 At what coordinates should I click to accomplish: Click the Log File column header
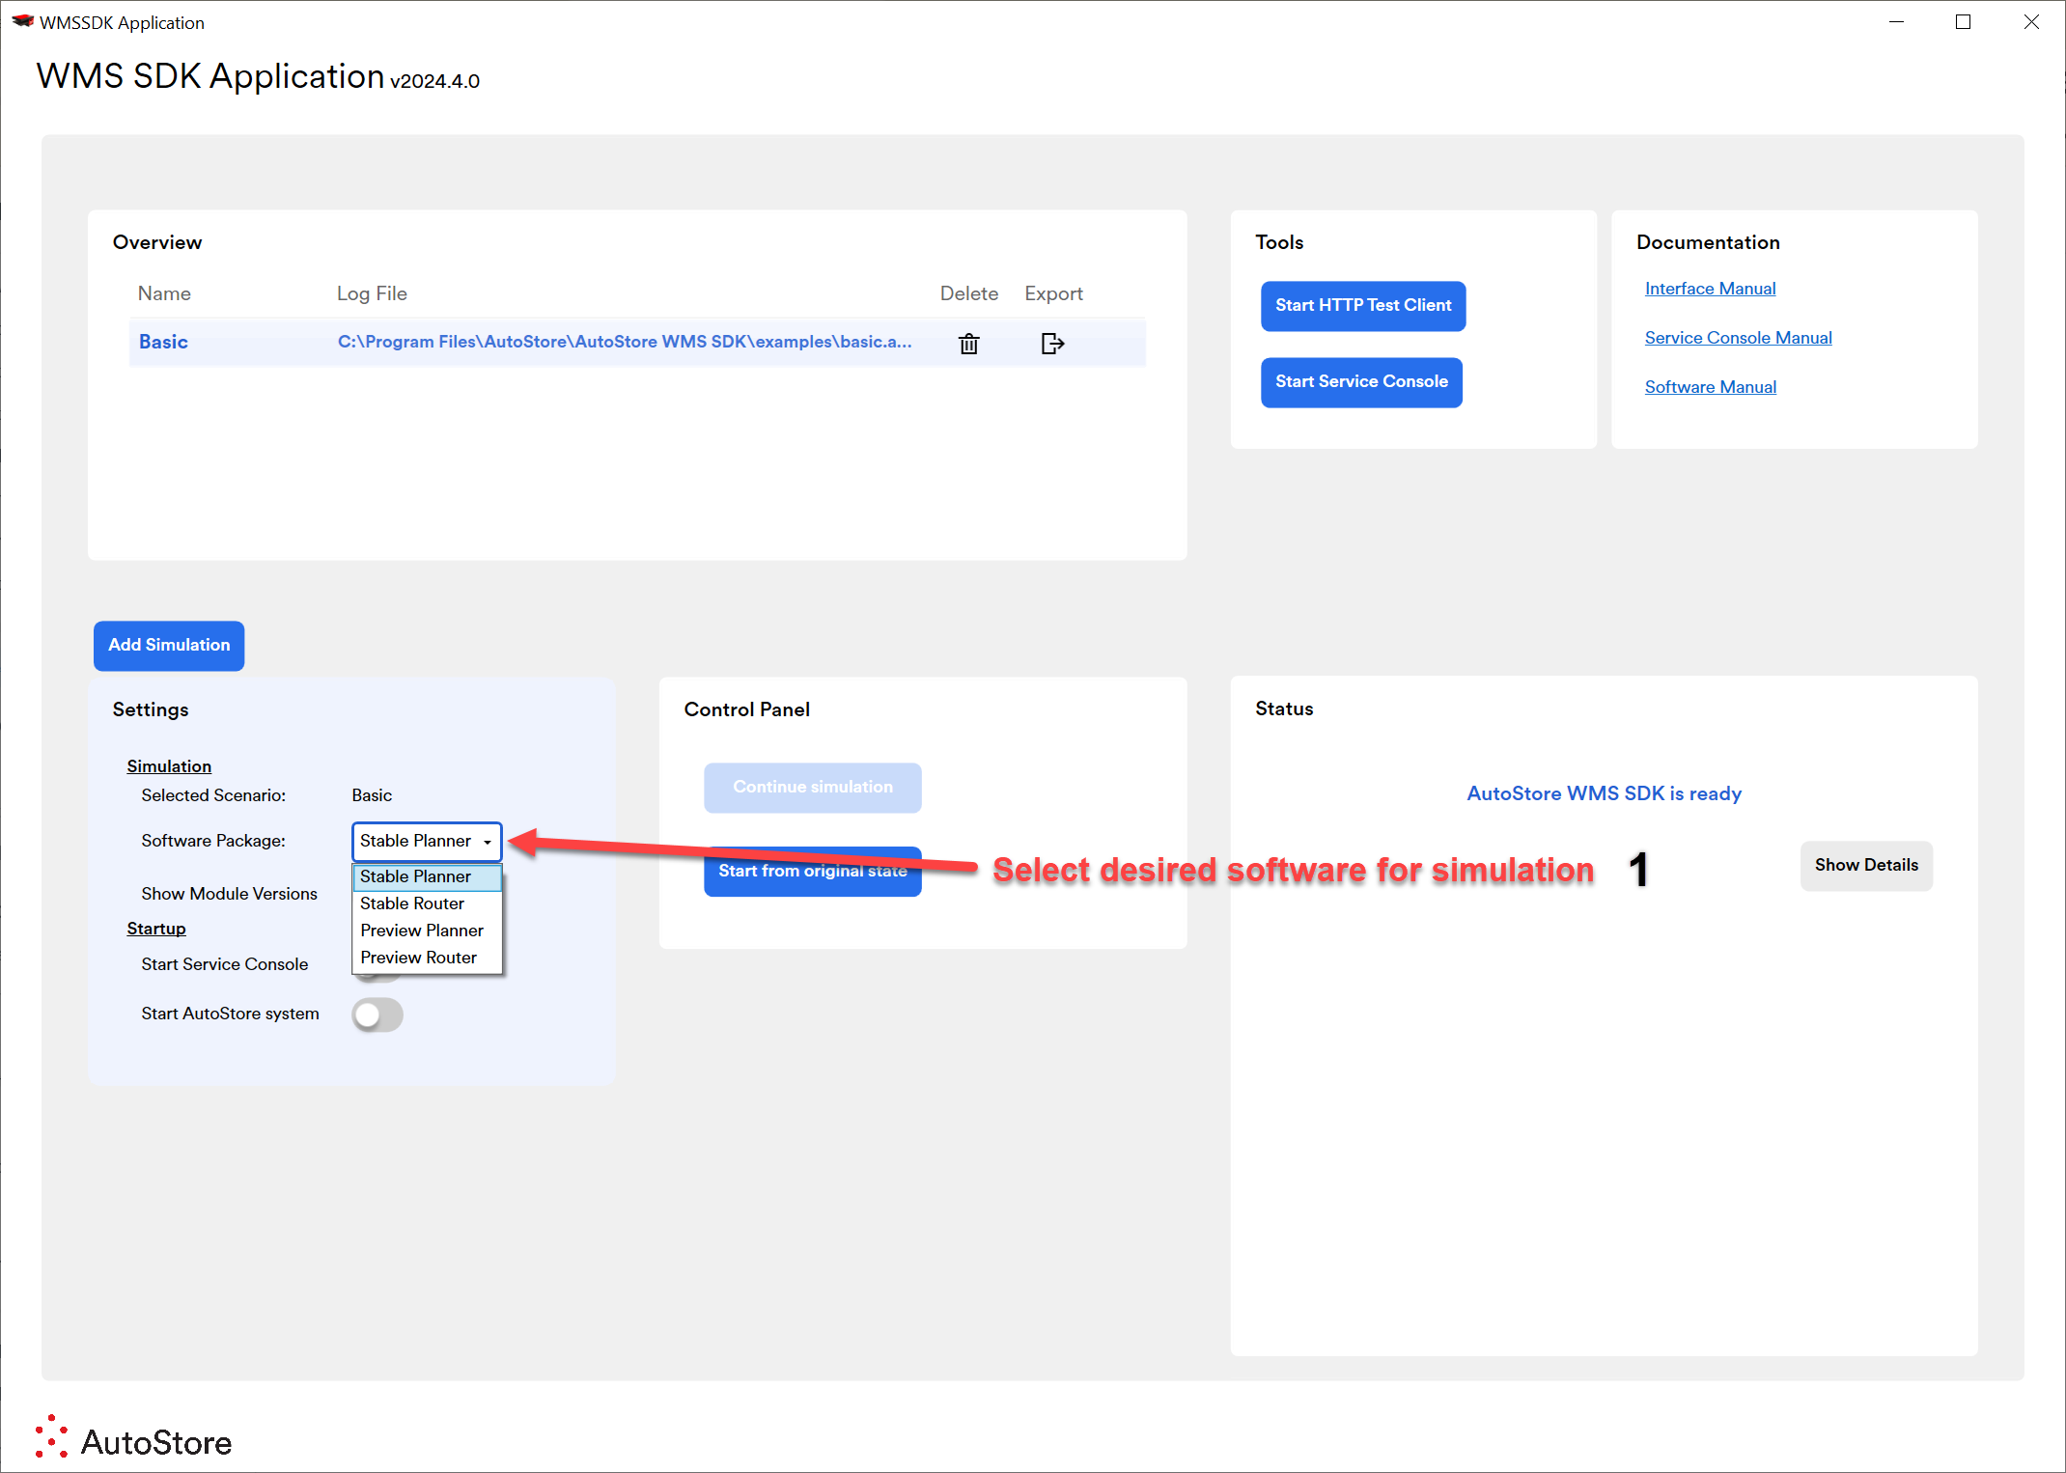[372, 293]
